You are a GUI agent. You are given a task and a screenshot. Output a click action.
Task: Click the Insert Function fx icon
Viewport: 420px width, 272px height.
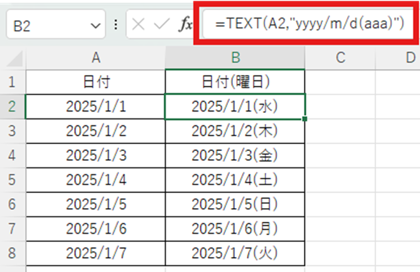point(186,26)
